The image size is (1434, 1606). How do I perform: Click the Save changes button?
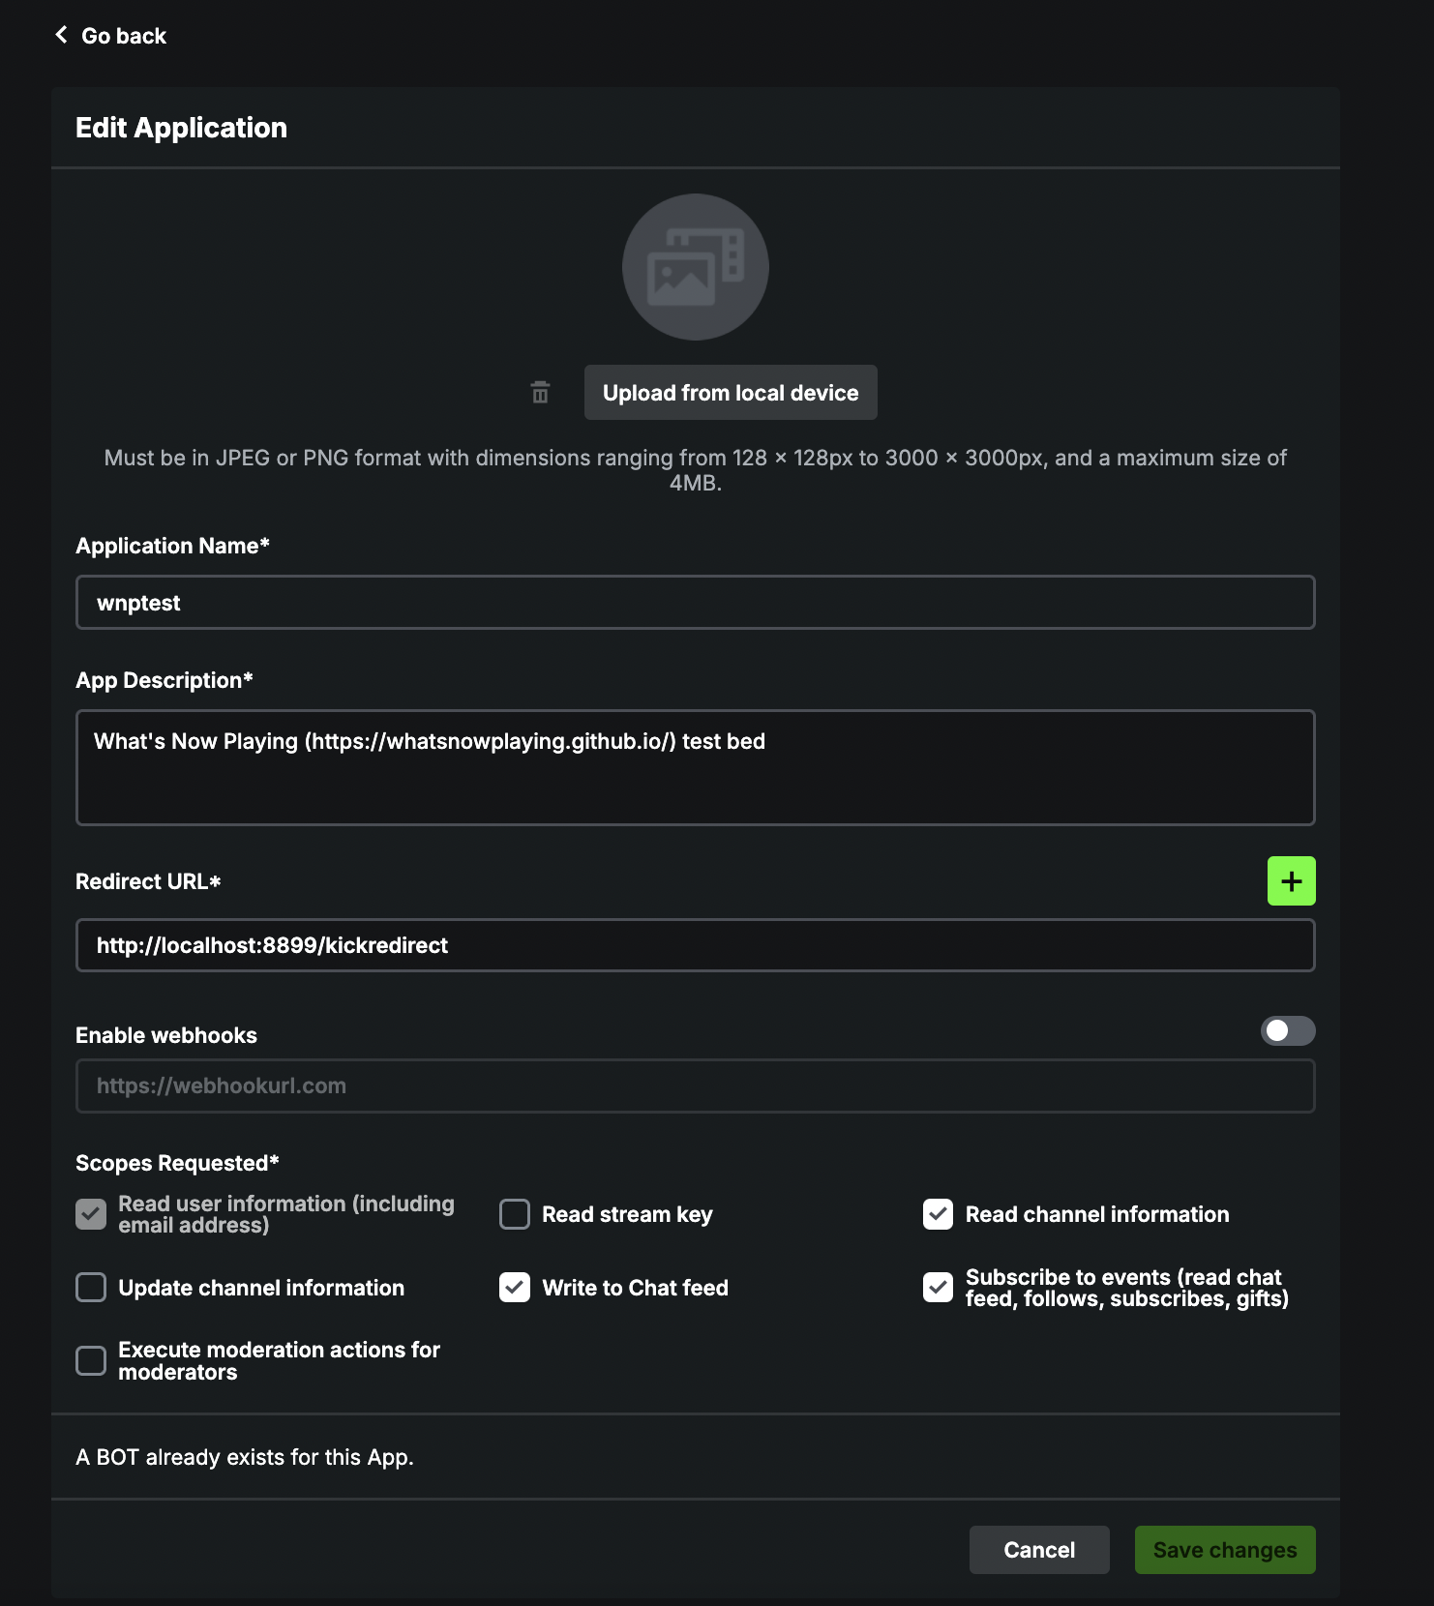click(x=1224, y=1550)
